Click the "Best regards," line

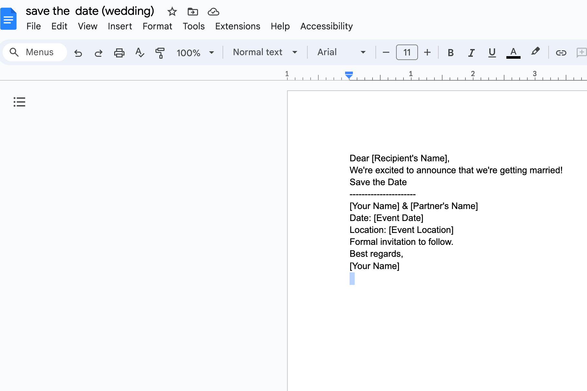(x=376, y=254)
